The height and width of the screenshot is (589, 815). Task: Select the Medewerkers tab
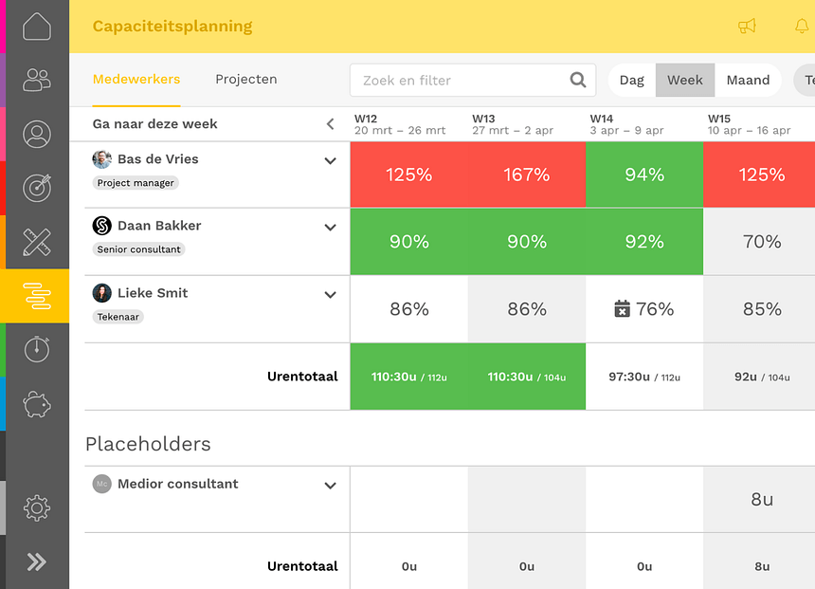tap(136, 79)
